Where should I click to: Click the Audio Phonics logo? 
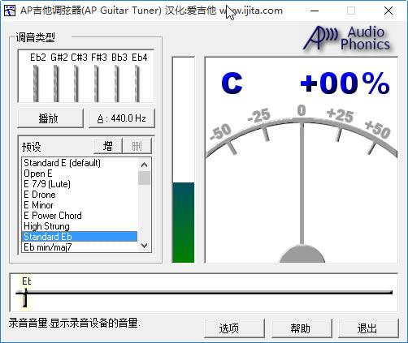point(347,38)
